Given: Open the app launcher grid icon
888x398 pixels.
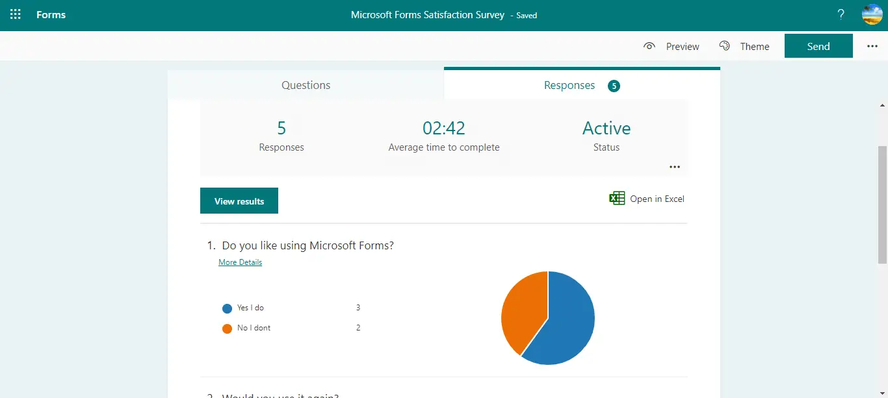Looking at the screenshot, I should coord(16,14).
